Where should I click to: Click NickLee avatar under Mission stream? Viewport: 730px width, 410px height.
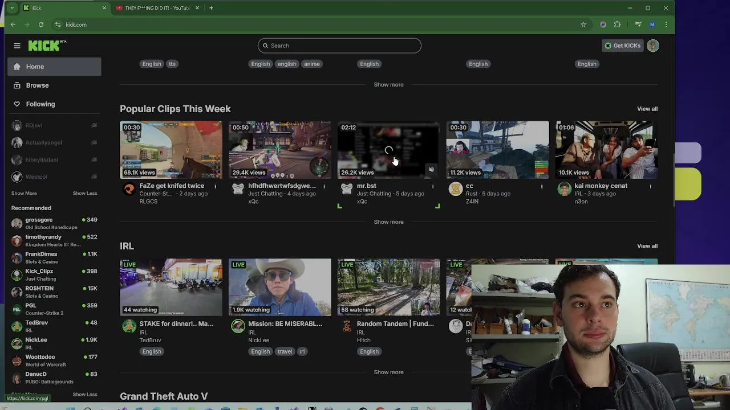(x=238, y=326)
